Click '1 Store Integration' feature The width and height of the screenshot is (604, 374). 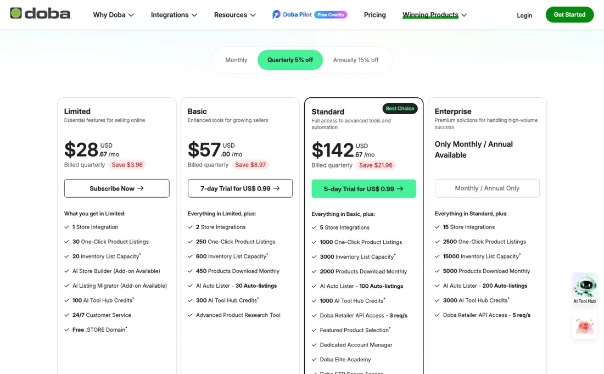(x=95, y=227)
